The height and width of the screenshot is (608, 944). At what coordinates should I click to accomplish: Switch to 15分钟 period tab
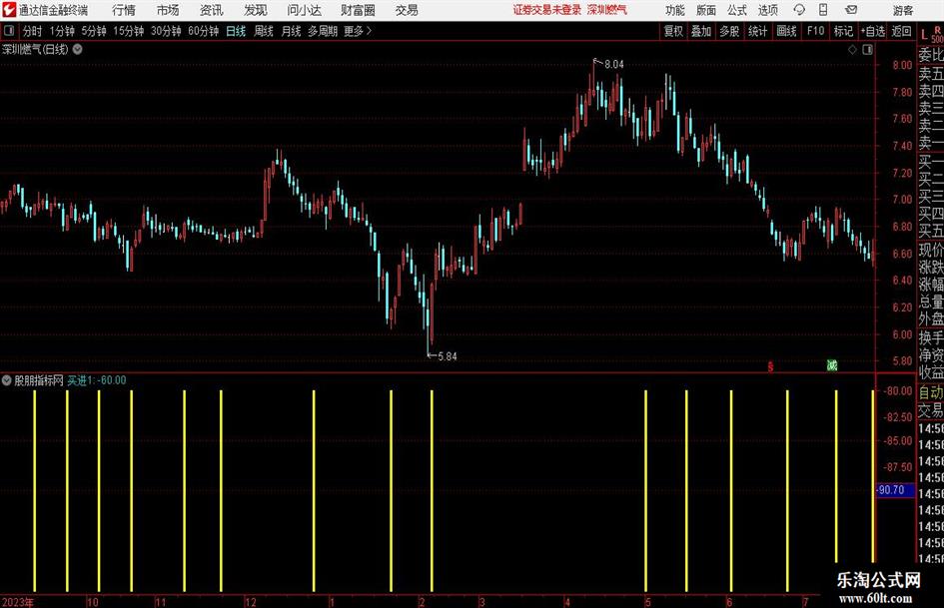[129, 31]
